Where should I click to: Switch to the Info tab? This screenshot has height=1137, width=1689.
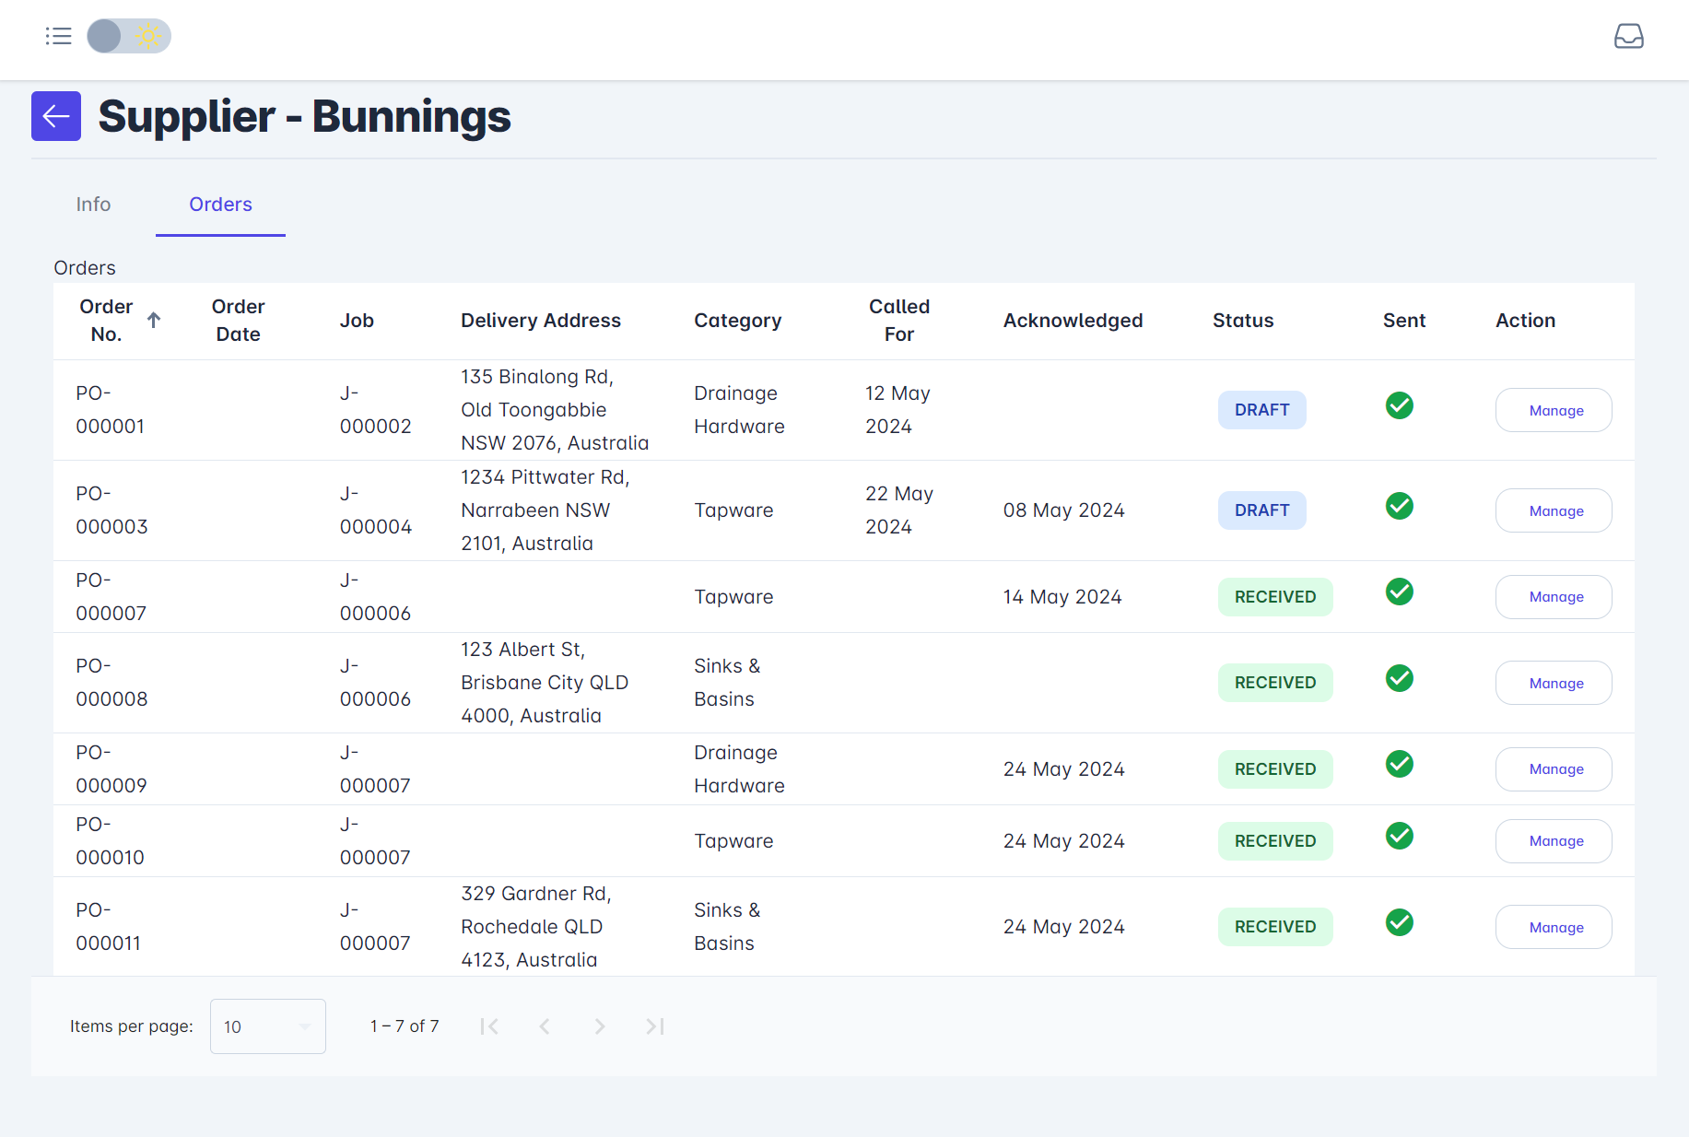pos(93,205)
